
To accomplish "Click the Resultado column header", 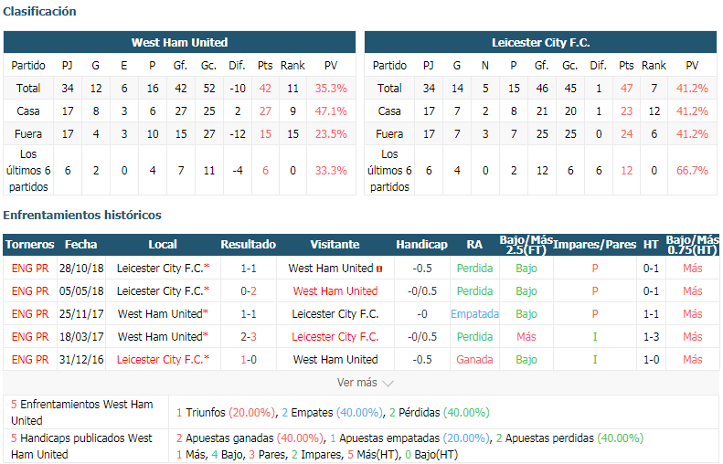I will pyautogui.click(x=248, y=245).
